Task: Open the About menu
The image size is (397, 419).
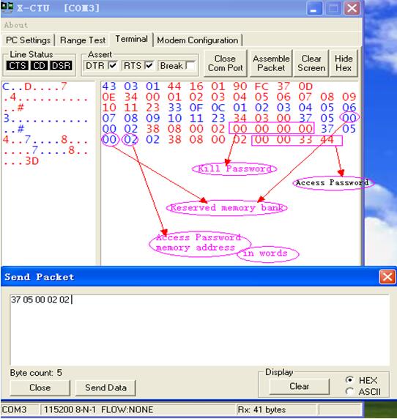Action: pos(16,25)
